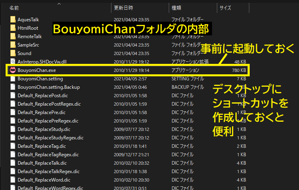Click the HtmlRoot folder icon
Image resolution: width=299 pixels, height=190 pixels.
click(x=13, y=28)
